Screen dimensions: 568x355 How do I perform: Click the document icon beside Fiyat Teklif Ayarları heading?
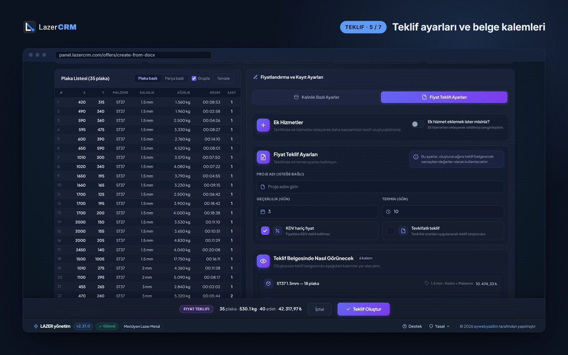point(263,157)
